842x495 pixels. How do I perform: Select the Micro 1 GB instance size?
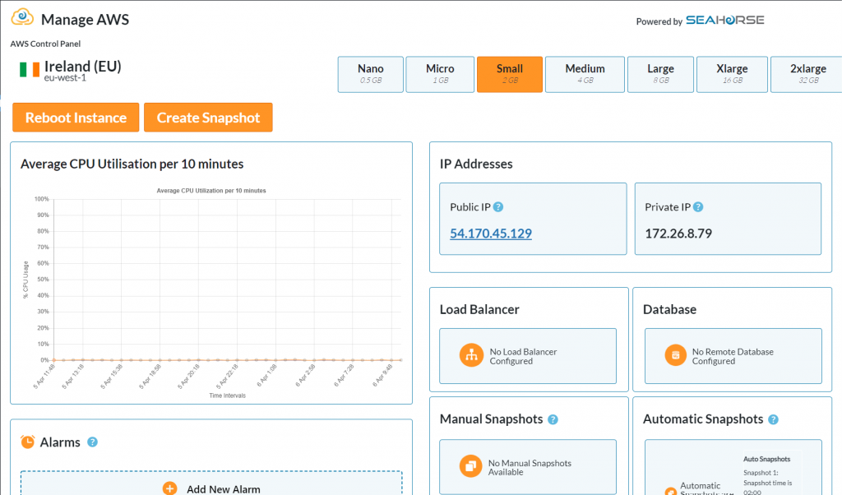point(441,74)
